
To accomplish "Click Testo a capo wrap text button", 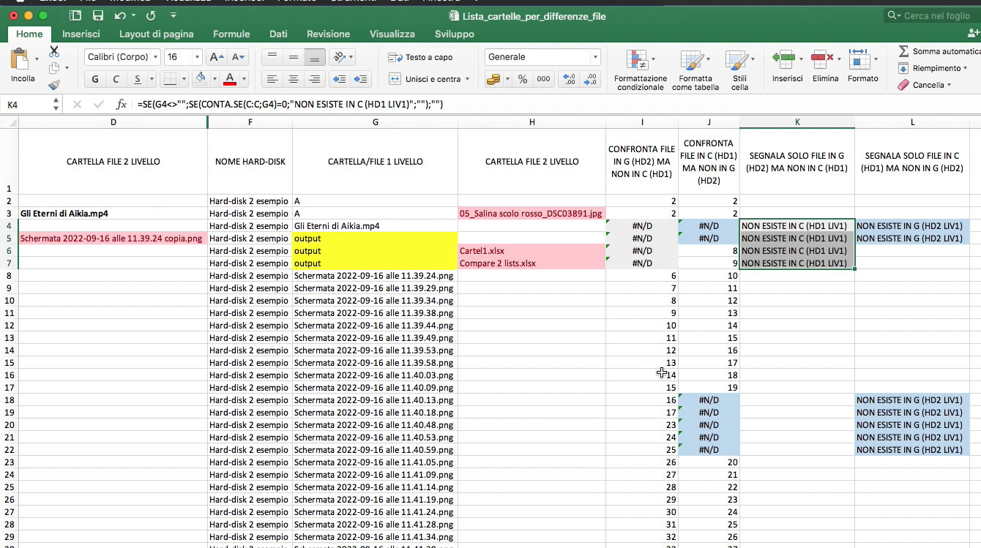I will tap(420, 57).
